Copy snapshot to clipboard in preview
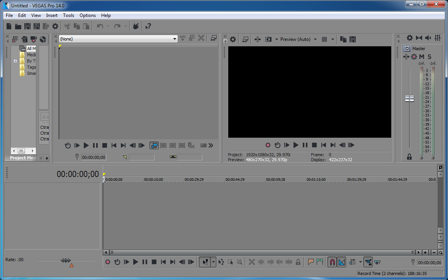The height and width of the screenshot is (280, 448). click(343, 39)
